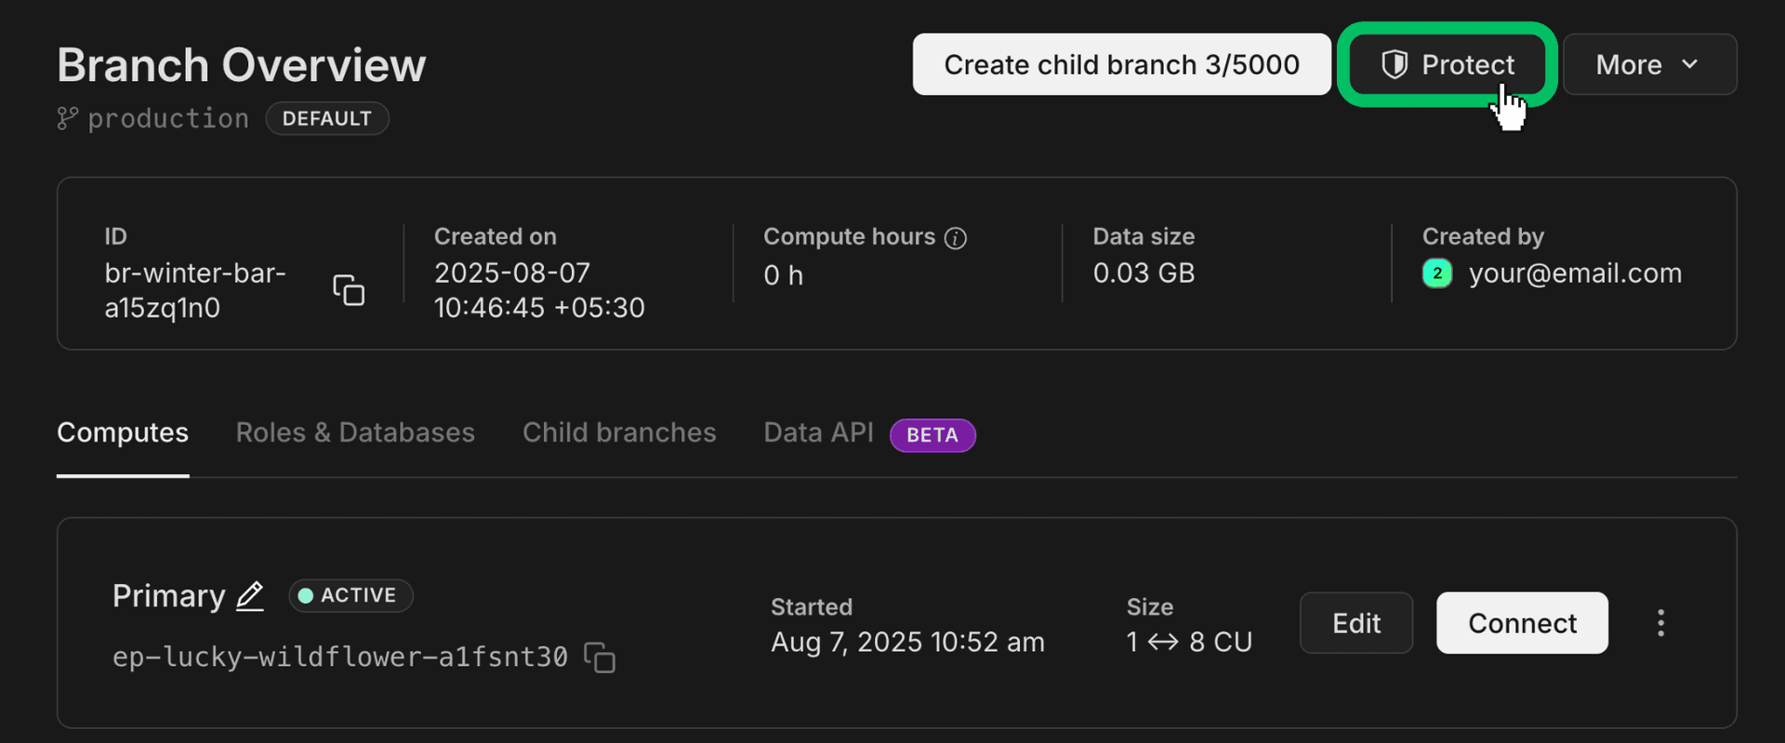Image resolution: width=1785 pixels, height=743 pixels.
Task: Click the branch icon beside production
Action: click(x=67, y=118)
